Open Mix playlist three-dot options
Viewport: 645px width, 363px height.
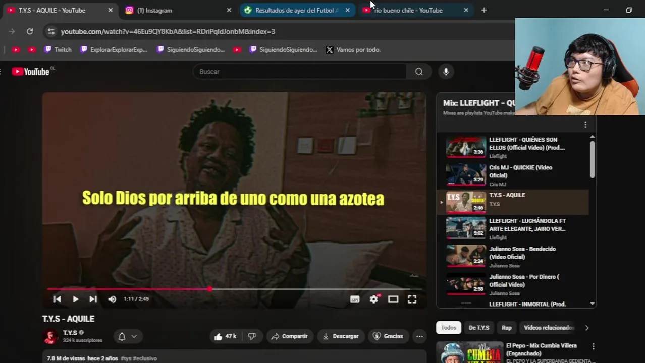click(x=585, y=125)
